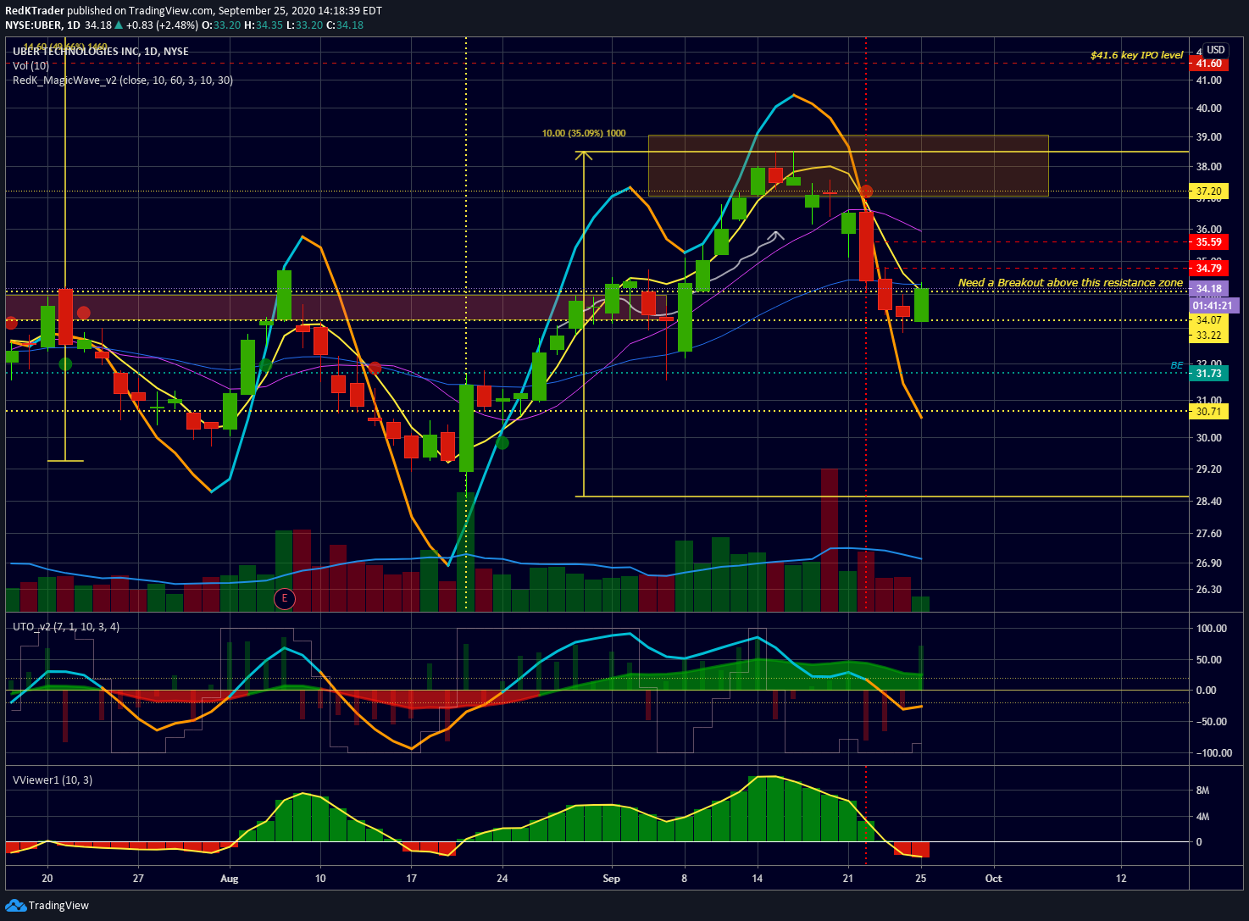This screenshot has height=921, width=1249.
Task: Click the green signal dot near Aug 24
Action: [502, 442]
